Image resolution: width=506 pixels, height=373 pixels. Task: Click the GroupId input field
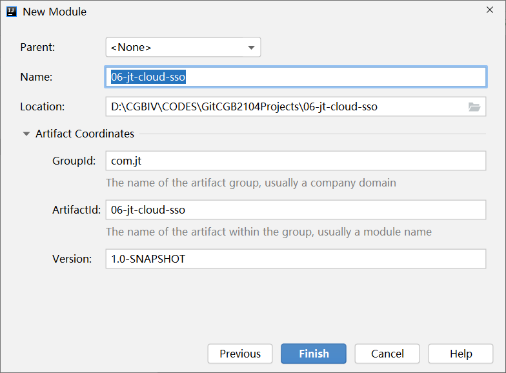296,161
